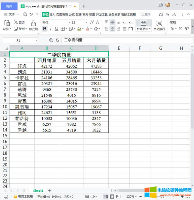This screenshot has width=194, height=200.
Task: Click the Paste clipboard icon
Action: click(7, 23)
